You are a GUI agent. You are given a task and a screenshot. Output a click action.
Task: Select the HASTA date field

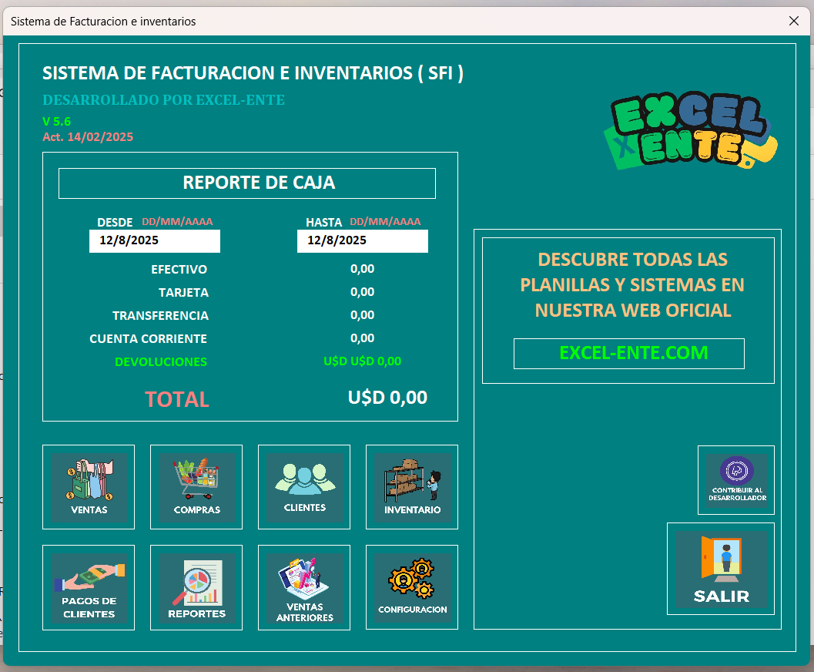362,240
